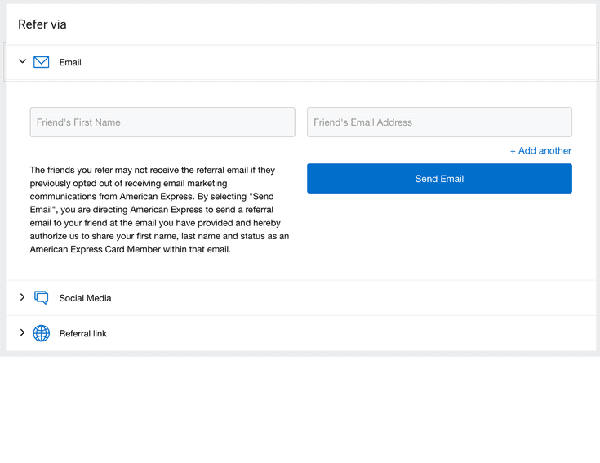Viewport: 600px width, 463px height.
Task: Select the Referral link label text
Action: (82, 334)
